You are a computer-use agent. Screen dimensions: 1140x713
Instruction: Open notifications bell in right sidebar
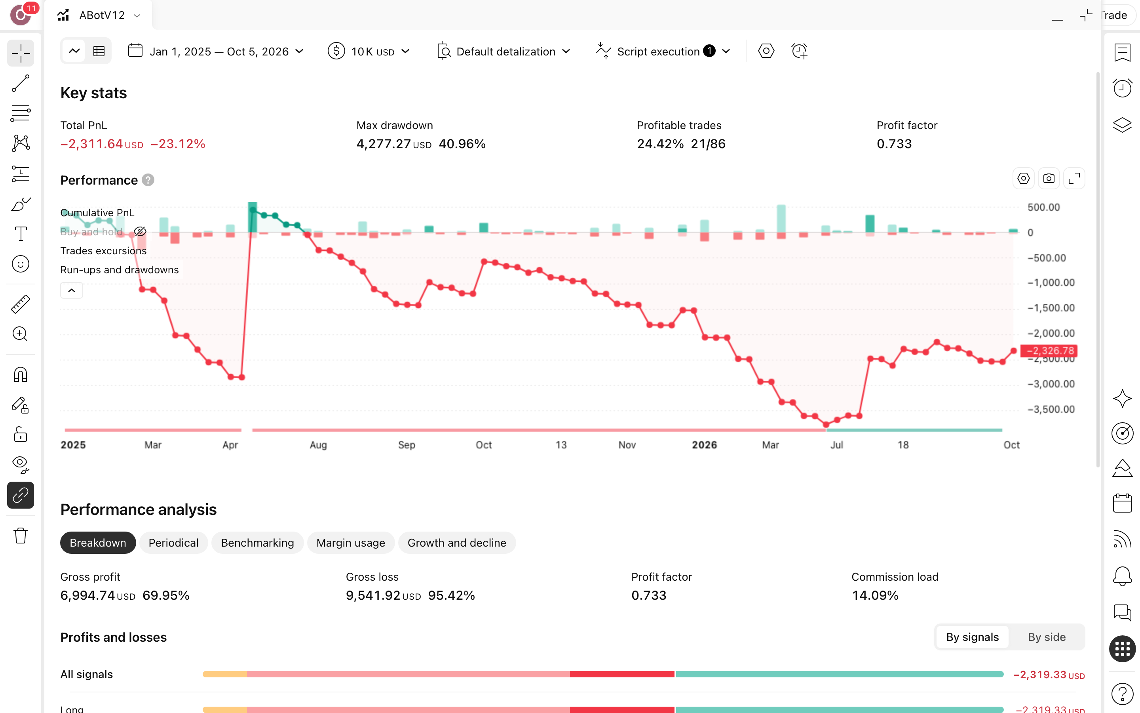coord(1123,576)
